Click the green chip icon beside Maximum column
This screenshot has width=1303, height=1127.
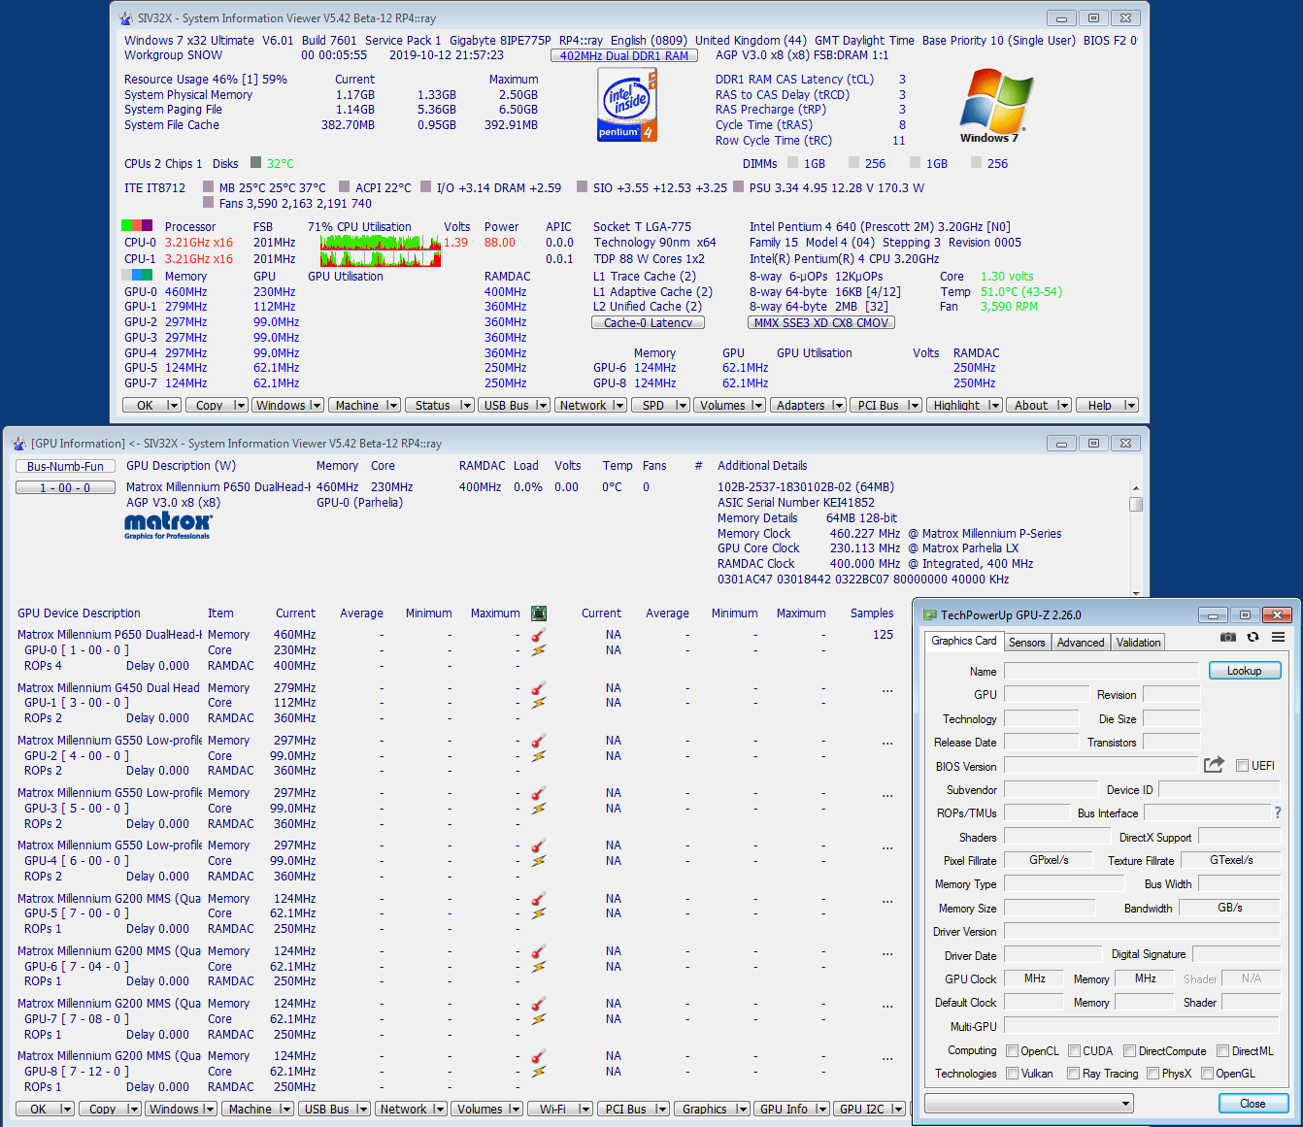click(539, 613)
